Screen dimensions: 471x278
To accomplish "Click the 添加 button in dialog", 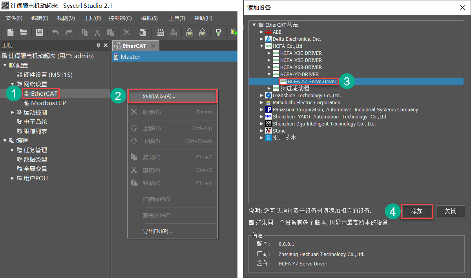I will click(417, 211).
